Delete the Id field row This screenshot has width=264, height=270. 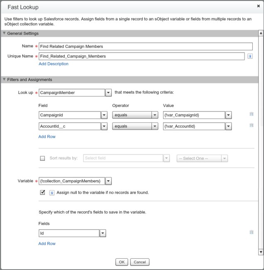[252, 232]
